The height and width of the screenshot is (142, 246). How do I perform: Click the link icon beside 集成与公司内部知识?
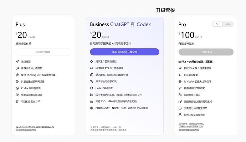coord(92,82)
